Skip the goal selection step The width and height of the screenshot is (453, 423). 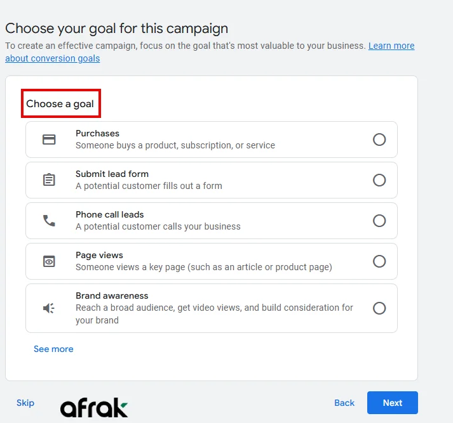point(25,403)
